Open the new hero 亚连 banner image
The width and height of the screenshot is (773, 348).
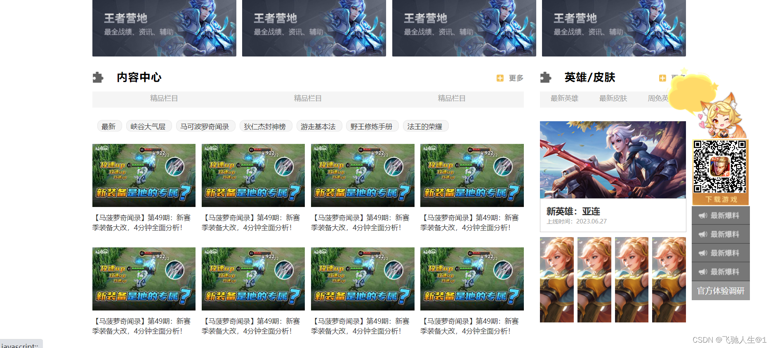tap(613, 160)
